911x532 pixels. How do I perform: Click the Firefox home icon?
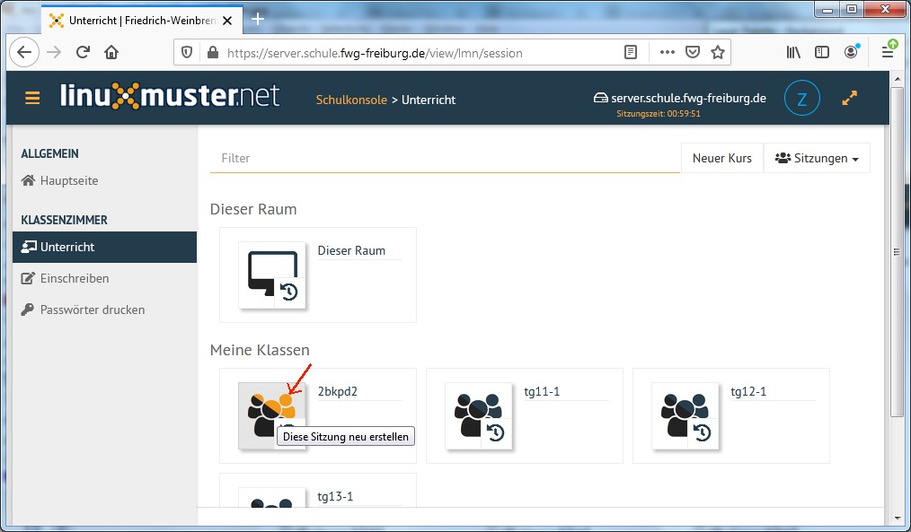tap(111, 53)
